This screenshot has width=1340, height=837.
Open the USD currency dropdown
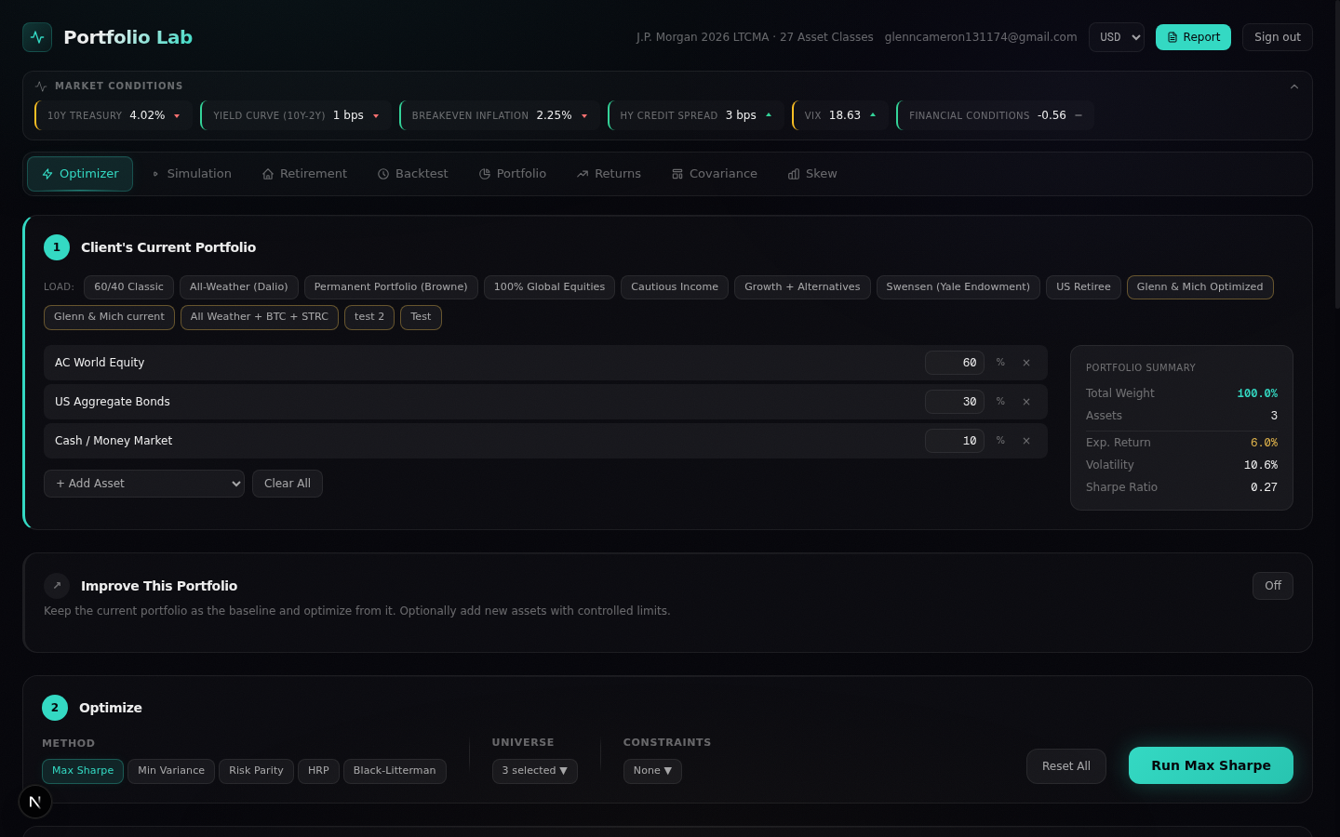coord(1116,36)
